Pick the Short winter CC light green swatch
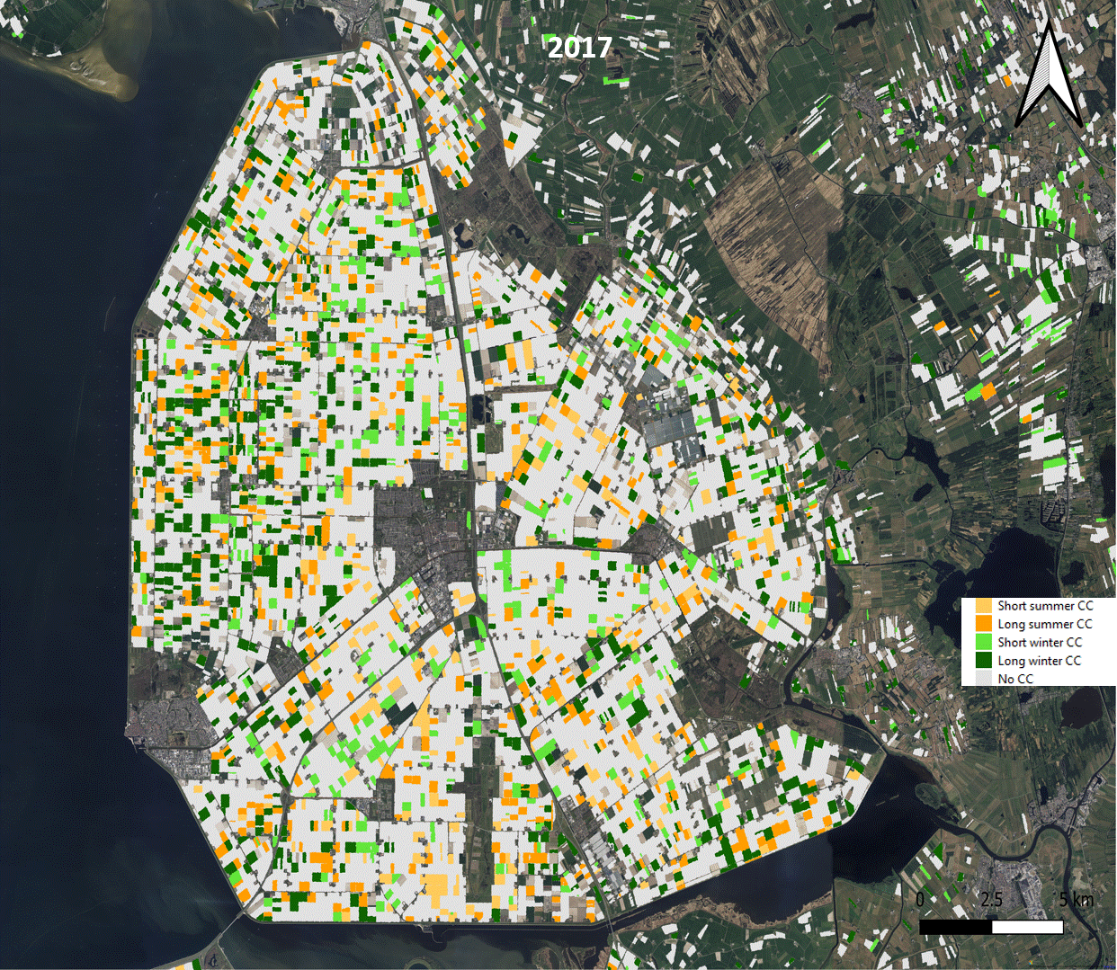This screenshot has height=970, width=1117. click(984, 643)
